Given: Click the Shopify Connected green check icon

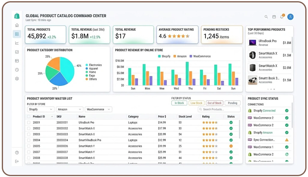Looking at the screenshot, I should tap(287, 111).
